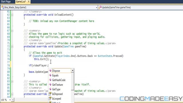The width and height of the screenshot is (183, 103).
Task: Click the class icon beside Xna_Made_Easy.Game1
Action: tap(3, 7)
